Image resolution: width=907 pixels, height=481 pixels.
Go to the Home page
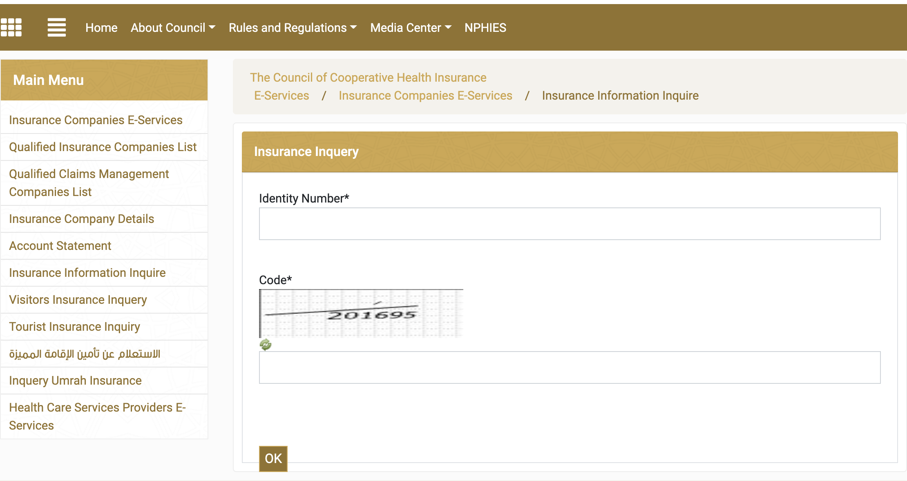coord(101,28)
